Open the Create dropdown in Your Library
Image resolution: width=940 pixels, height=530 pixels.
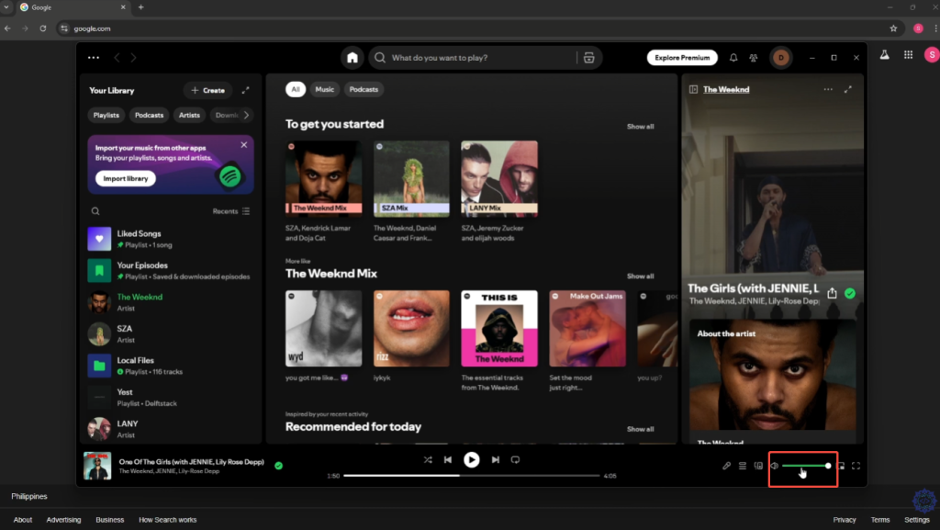pyautogui.click(x=208, y=91)
